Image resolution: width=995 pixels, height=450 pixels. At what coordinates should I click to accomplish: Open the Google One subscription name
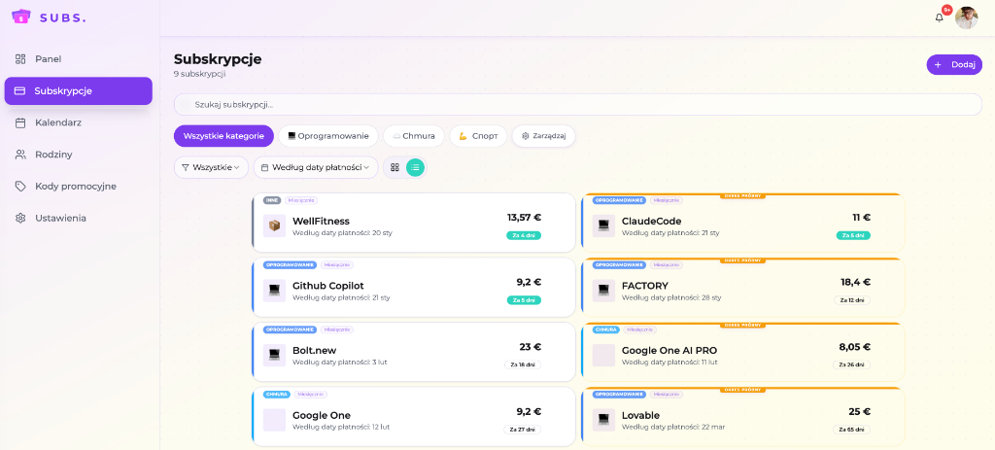tap(321, 415)
